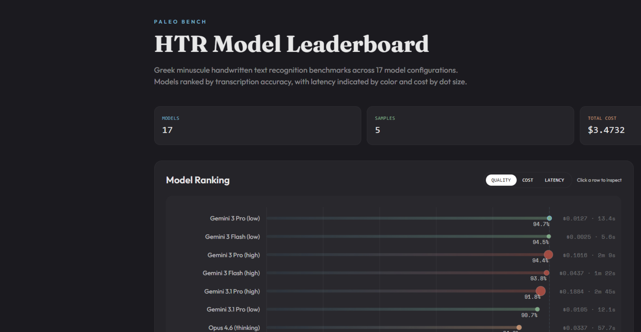Screen dimensions: 641x332
Task: Select Gemini 3.1 Pro (high) label
Action: pos(232,291)
